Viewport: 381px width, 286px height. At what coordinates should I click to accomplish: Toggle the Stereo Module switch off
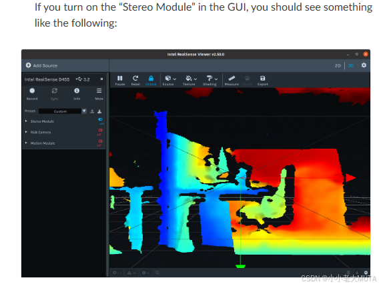tap(100, 119)
